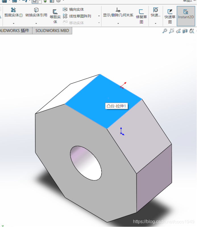The image size is (197, 227).
Task: Expand dropdown under 显示/删除几何关系
Action: [x=118, y=23]
